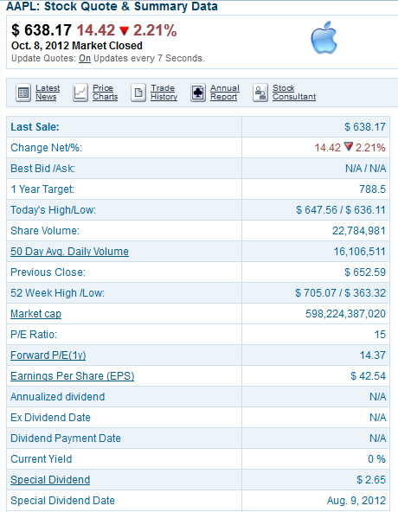Click 50 Day Avg. Daily Volume link
The width and height of the screenshot is (398, 512).
coord(69,252)
